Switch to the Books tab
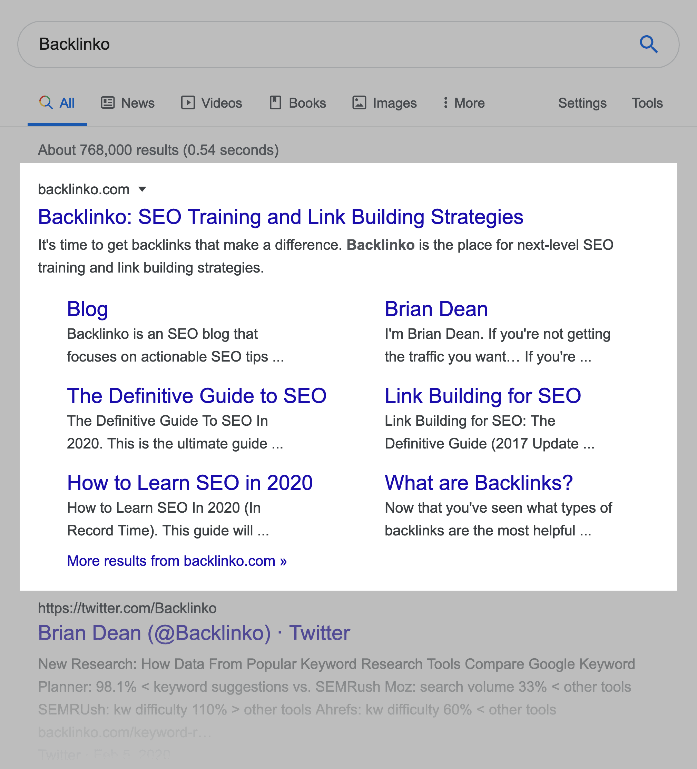This screenshot has height=769, width=697. [x=297, y=103]
